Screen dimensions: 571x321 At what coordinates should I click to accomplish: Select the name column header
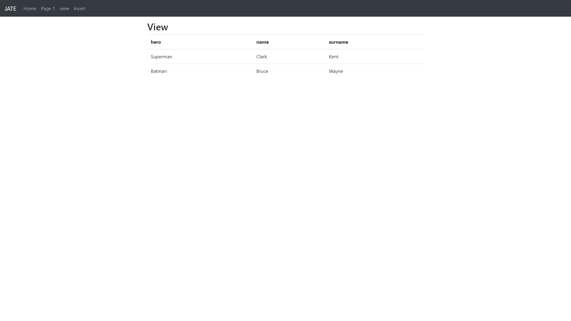click(x=289, y=42)
